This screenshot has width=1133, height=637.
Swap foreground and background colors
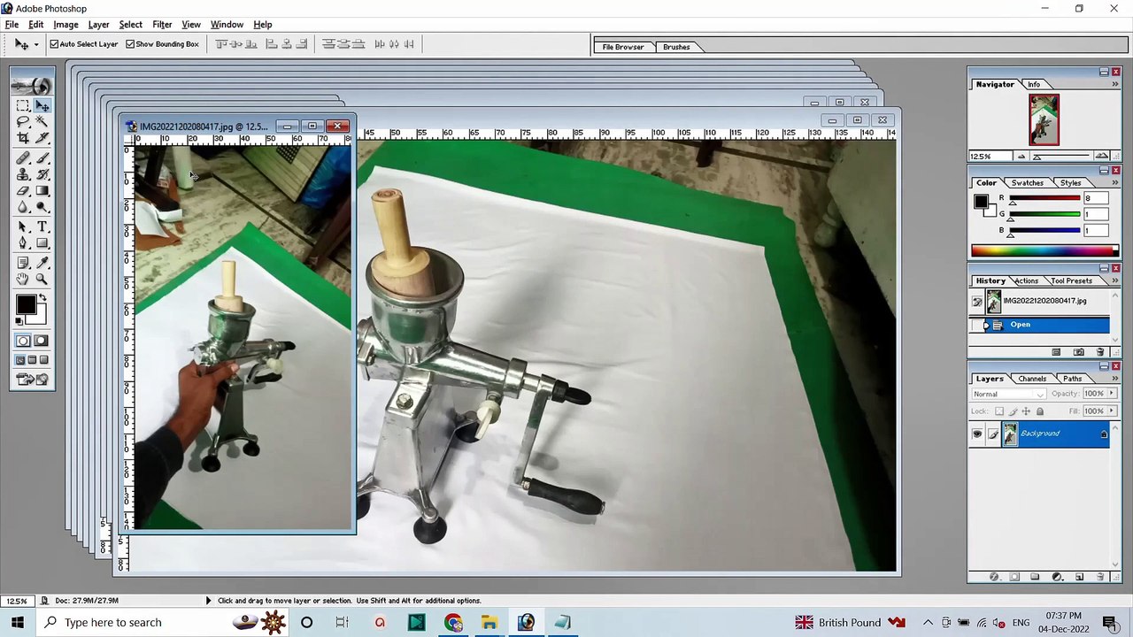[42, 298]
